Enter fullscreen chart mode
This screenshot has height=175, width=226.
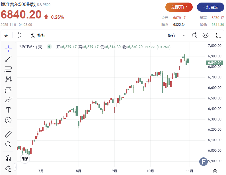[x=219, y=36]
